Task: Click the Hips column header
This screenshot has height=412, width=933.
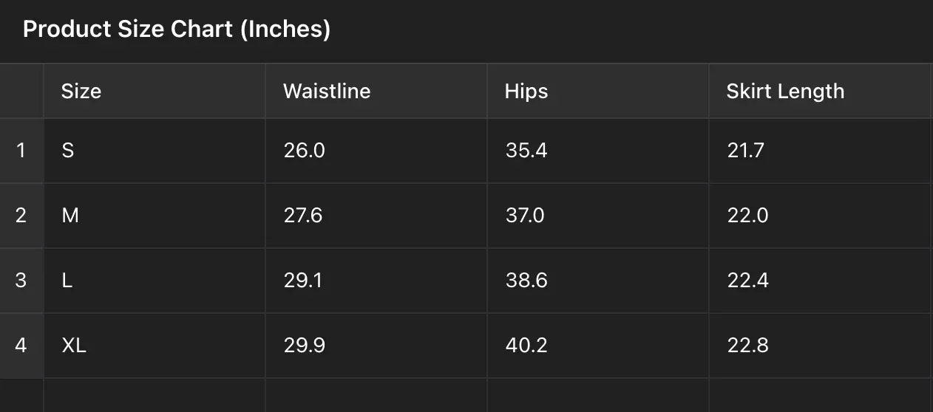Action: click(526, 92)
